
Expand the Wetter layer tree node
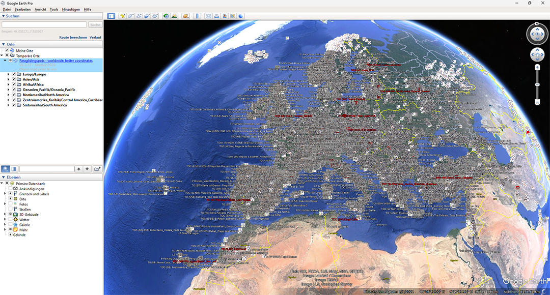click(x=5, y=220)
